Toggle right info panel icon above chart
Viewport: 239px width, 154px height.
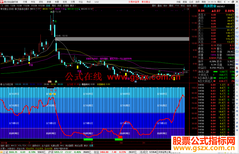click(x=188, y=9)
